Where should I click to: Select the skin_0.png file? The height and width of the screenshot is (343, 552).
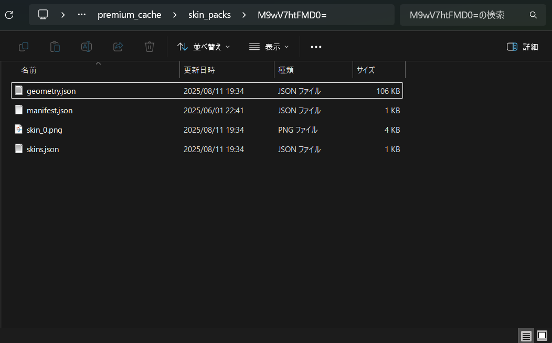tap(45, 130)
